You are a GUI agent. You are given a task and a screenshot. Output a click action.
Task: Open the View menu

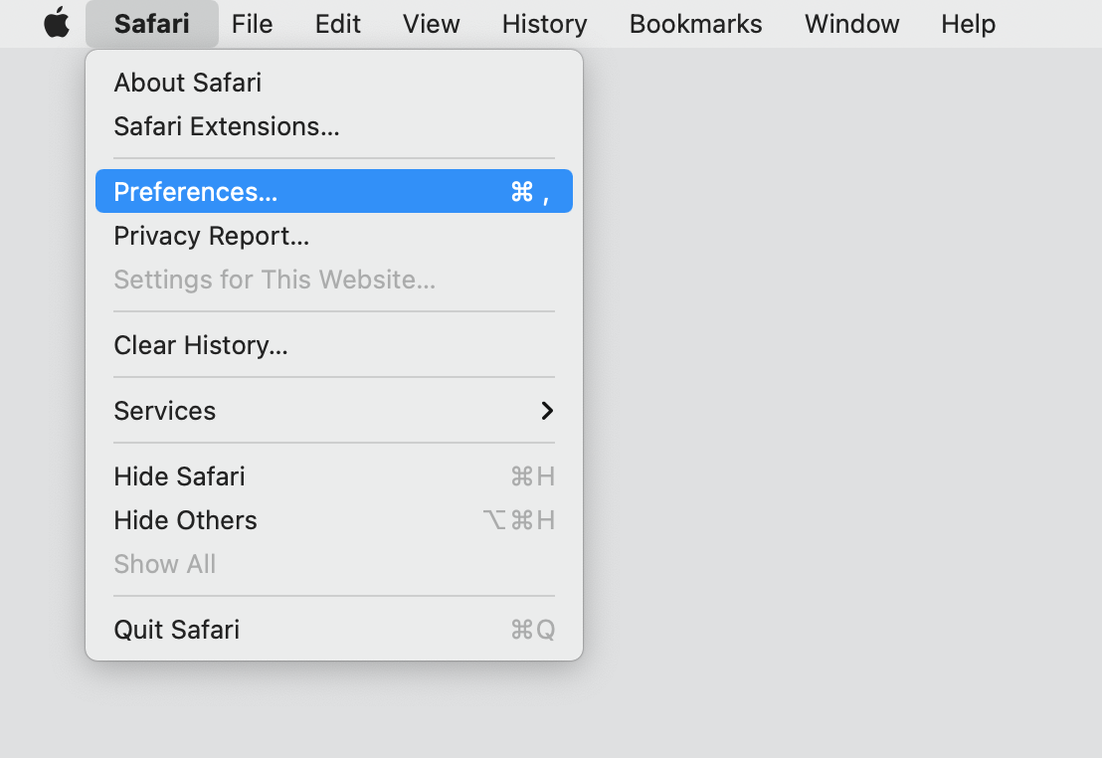click(x=431, y=24)
